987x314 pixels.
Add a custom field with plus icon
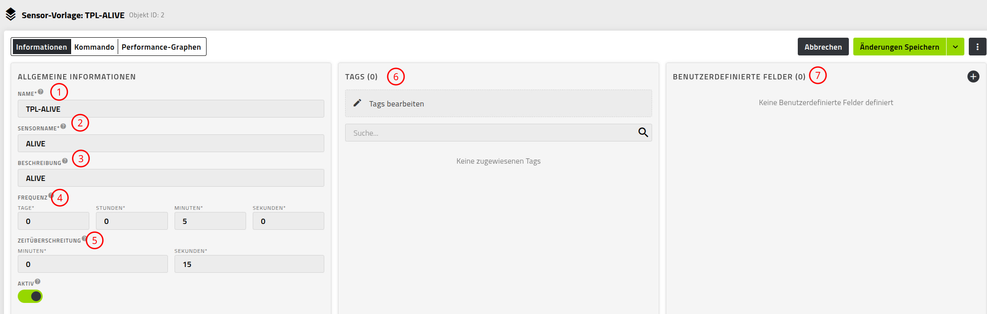coord(973,77)
